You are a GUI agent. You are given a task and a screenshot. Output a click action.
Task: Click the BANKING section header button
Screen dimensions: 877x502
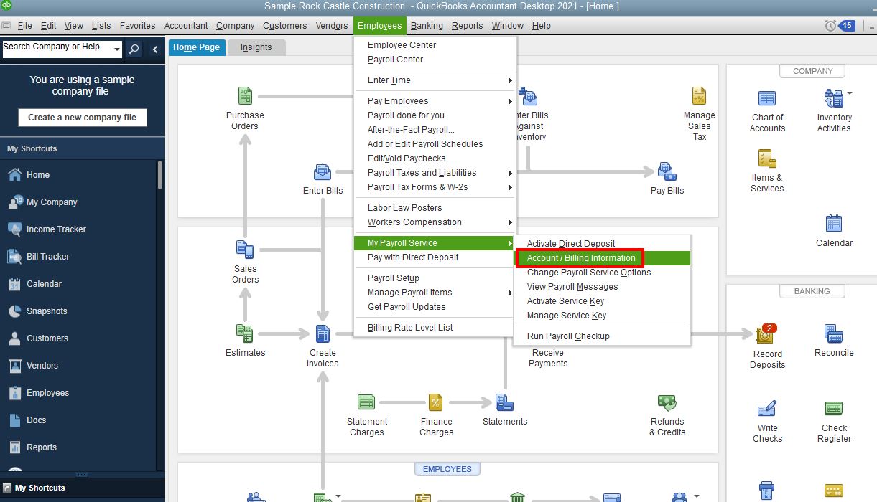(x=812, y=291)
